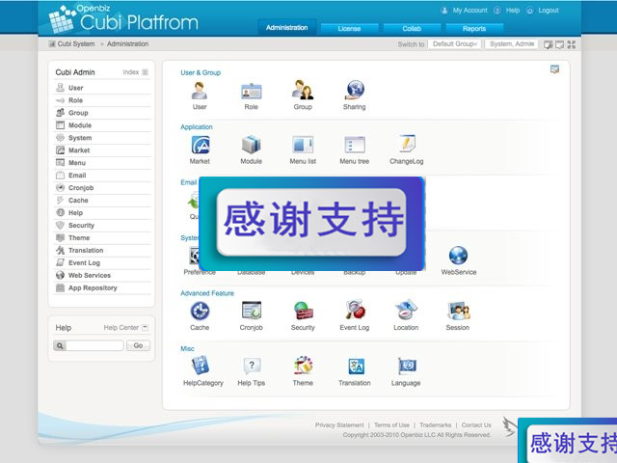Switch to the Administration tab
The image size is (617, 463).
pyautogui.click(x=287, y=28)
